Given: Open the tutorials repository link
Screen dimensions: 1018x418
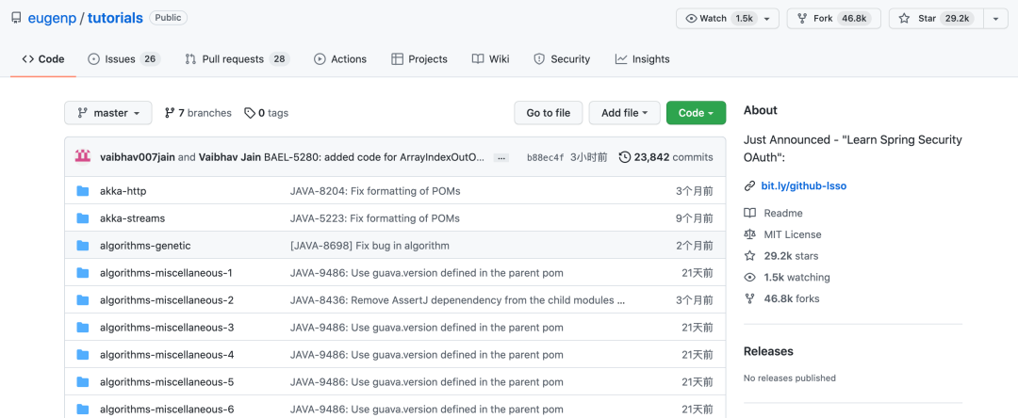Looking at the screenshot, I should pos(115,18).
